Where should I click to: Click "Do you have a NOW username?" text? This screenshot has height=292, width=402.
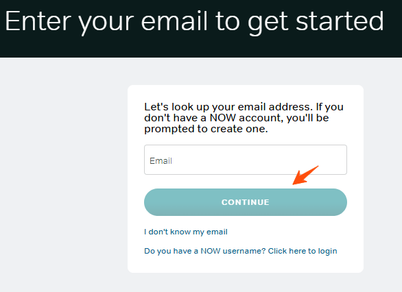coord(204,251)
